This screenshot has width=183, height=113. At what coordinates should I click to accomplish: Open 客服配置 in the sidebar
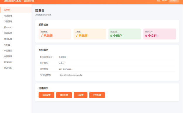point(16,56)
